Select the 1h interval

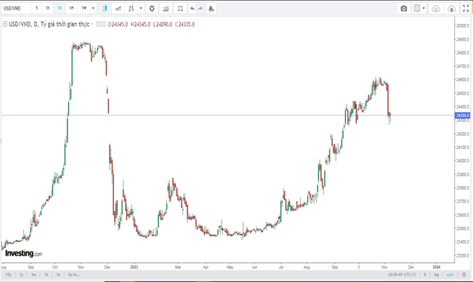pos(48,8)
